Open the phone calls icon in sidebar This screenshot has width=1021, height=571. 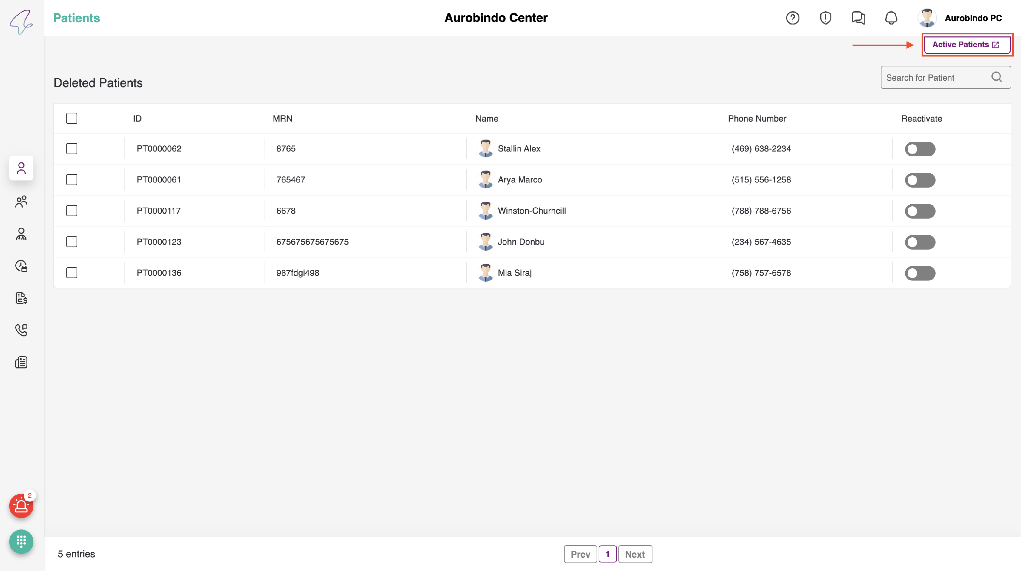coord(21,330)
